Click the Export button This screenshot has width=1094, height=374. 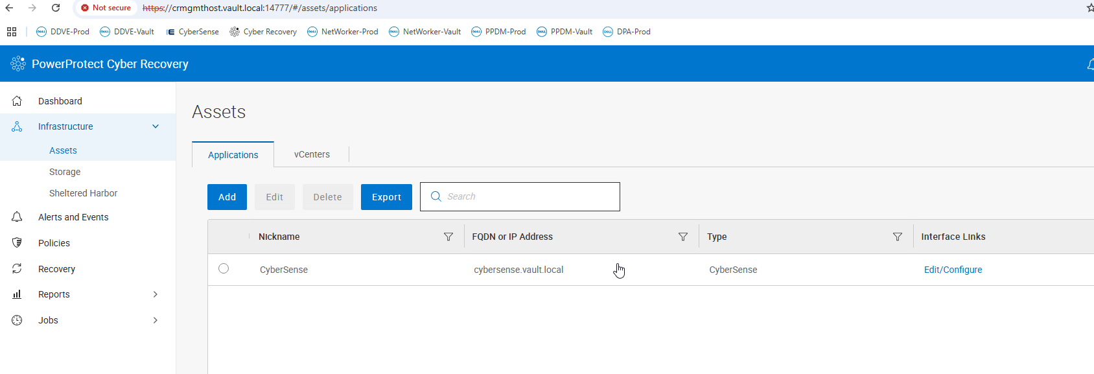pos(386,197)
